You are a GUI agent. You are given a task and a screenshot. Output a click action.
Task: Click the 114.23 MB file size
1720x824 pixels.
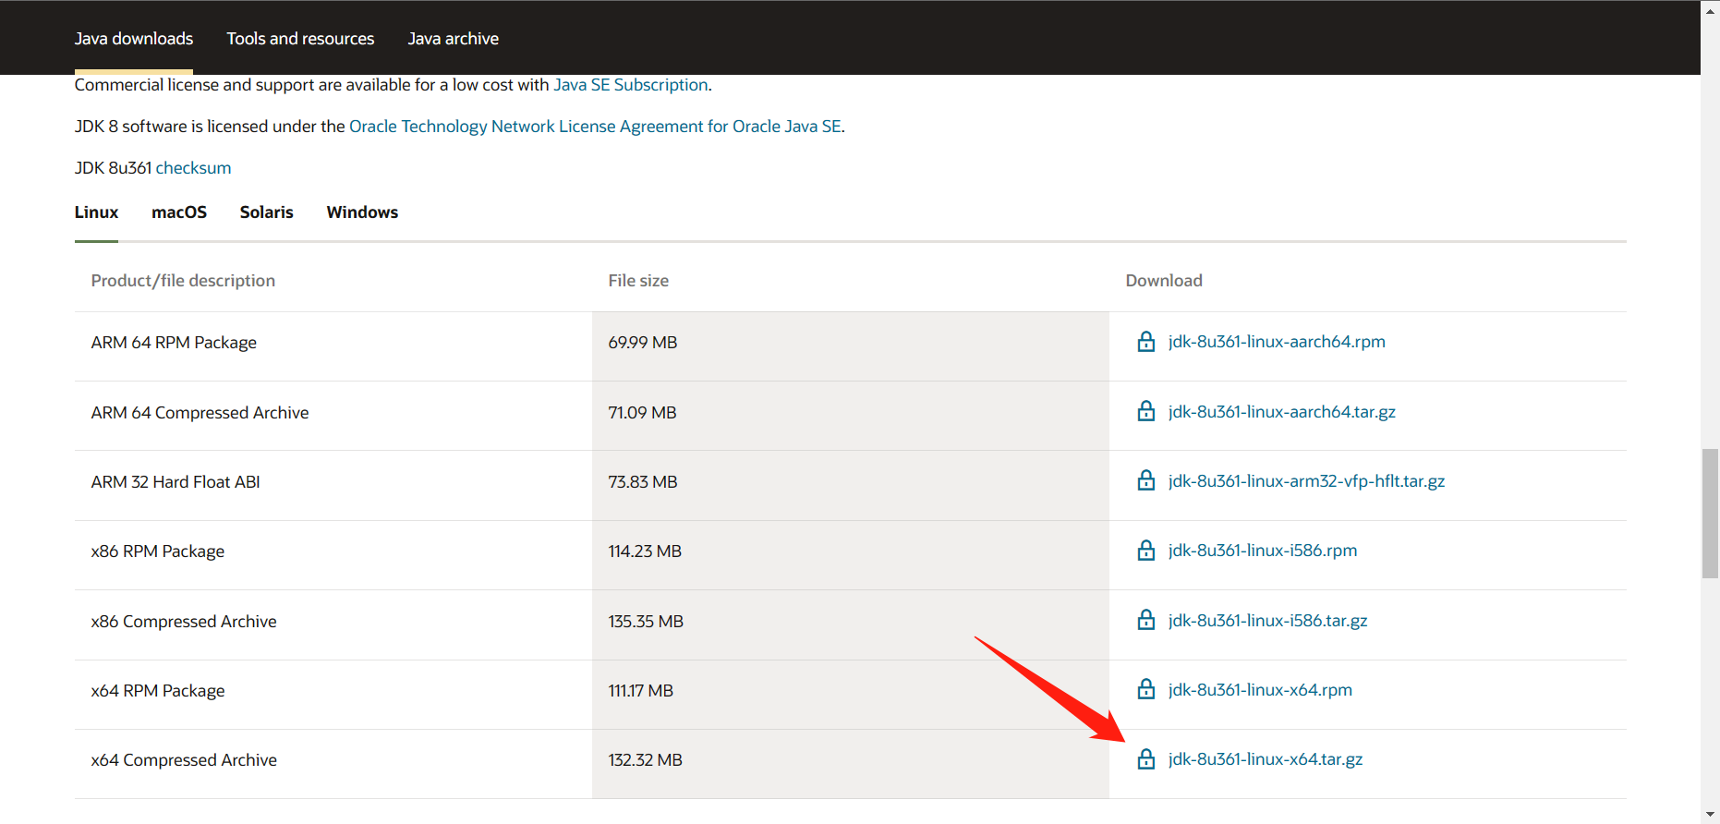pos(645,551)
